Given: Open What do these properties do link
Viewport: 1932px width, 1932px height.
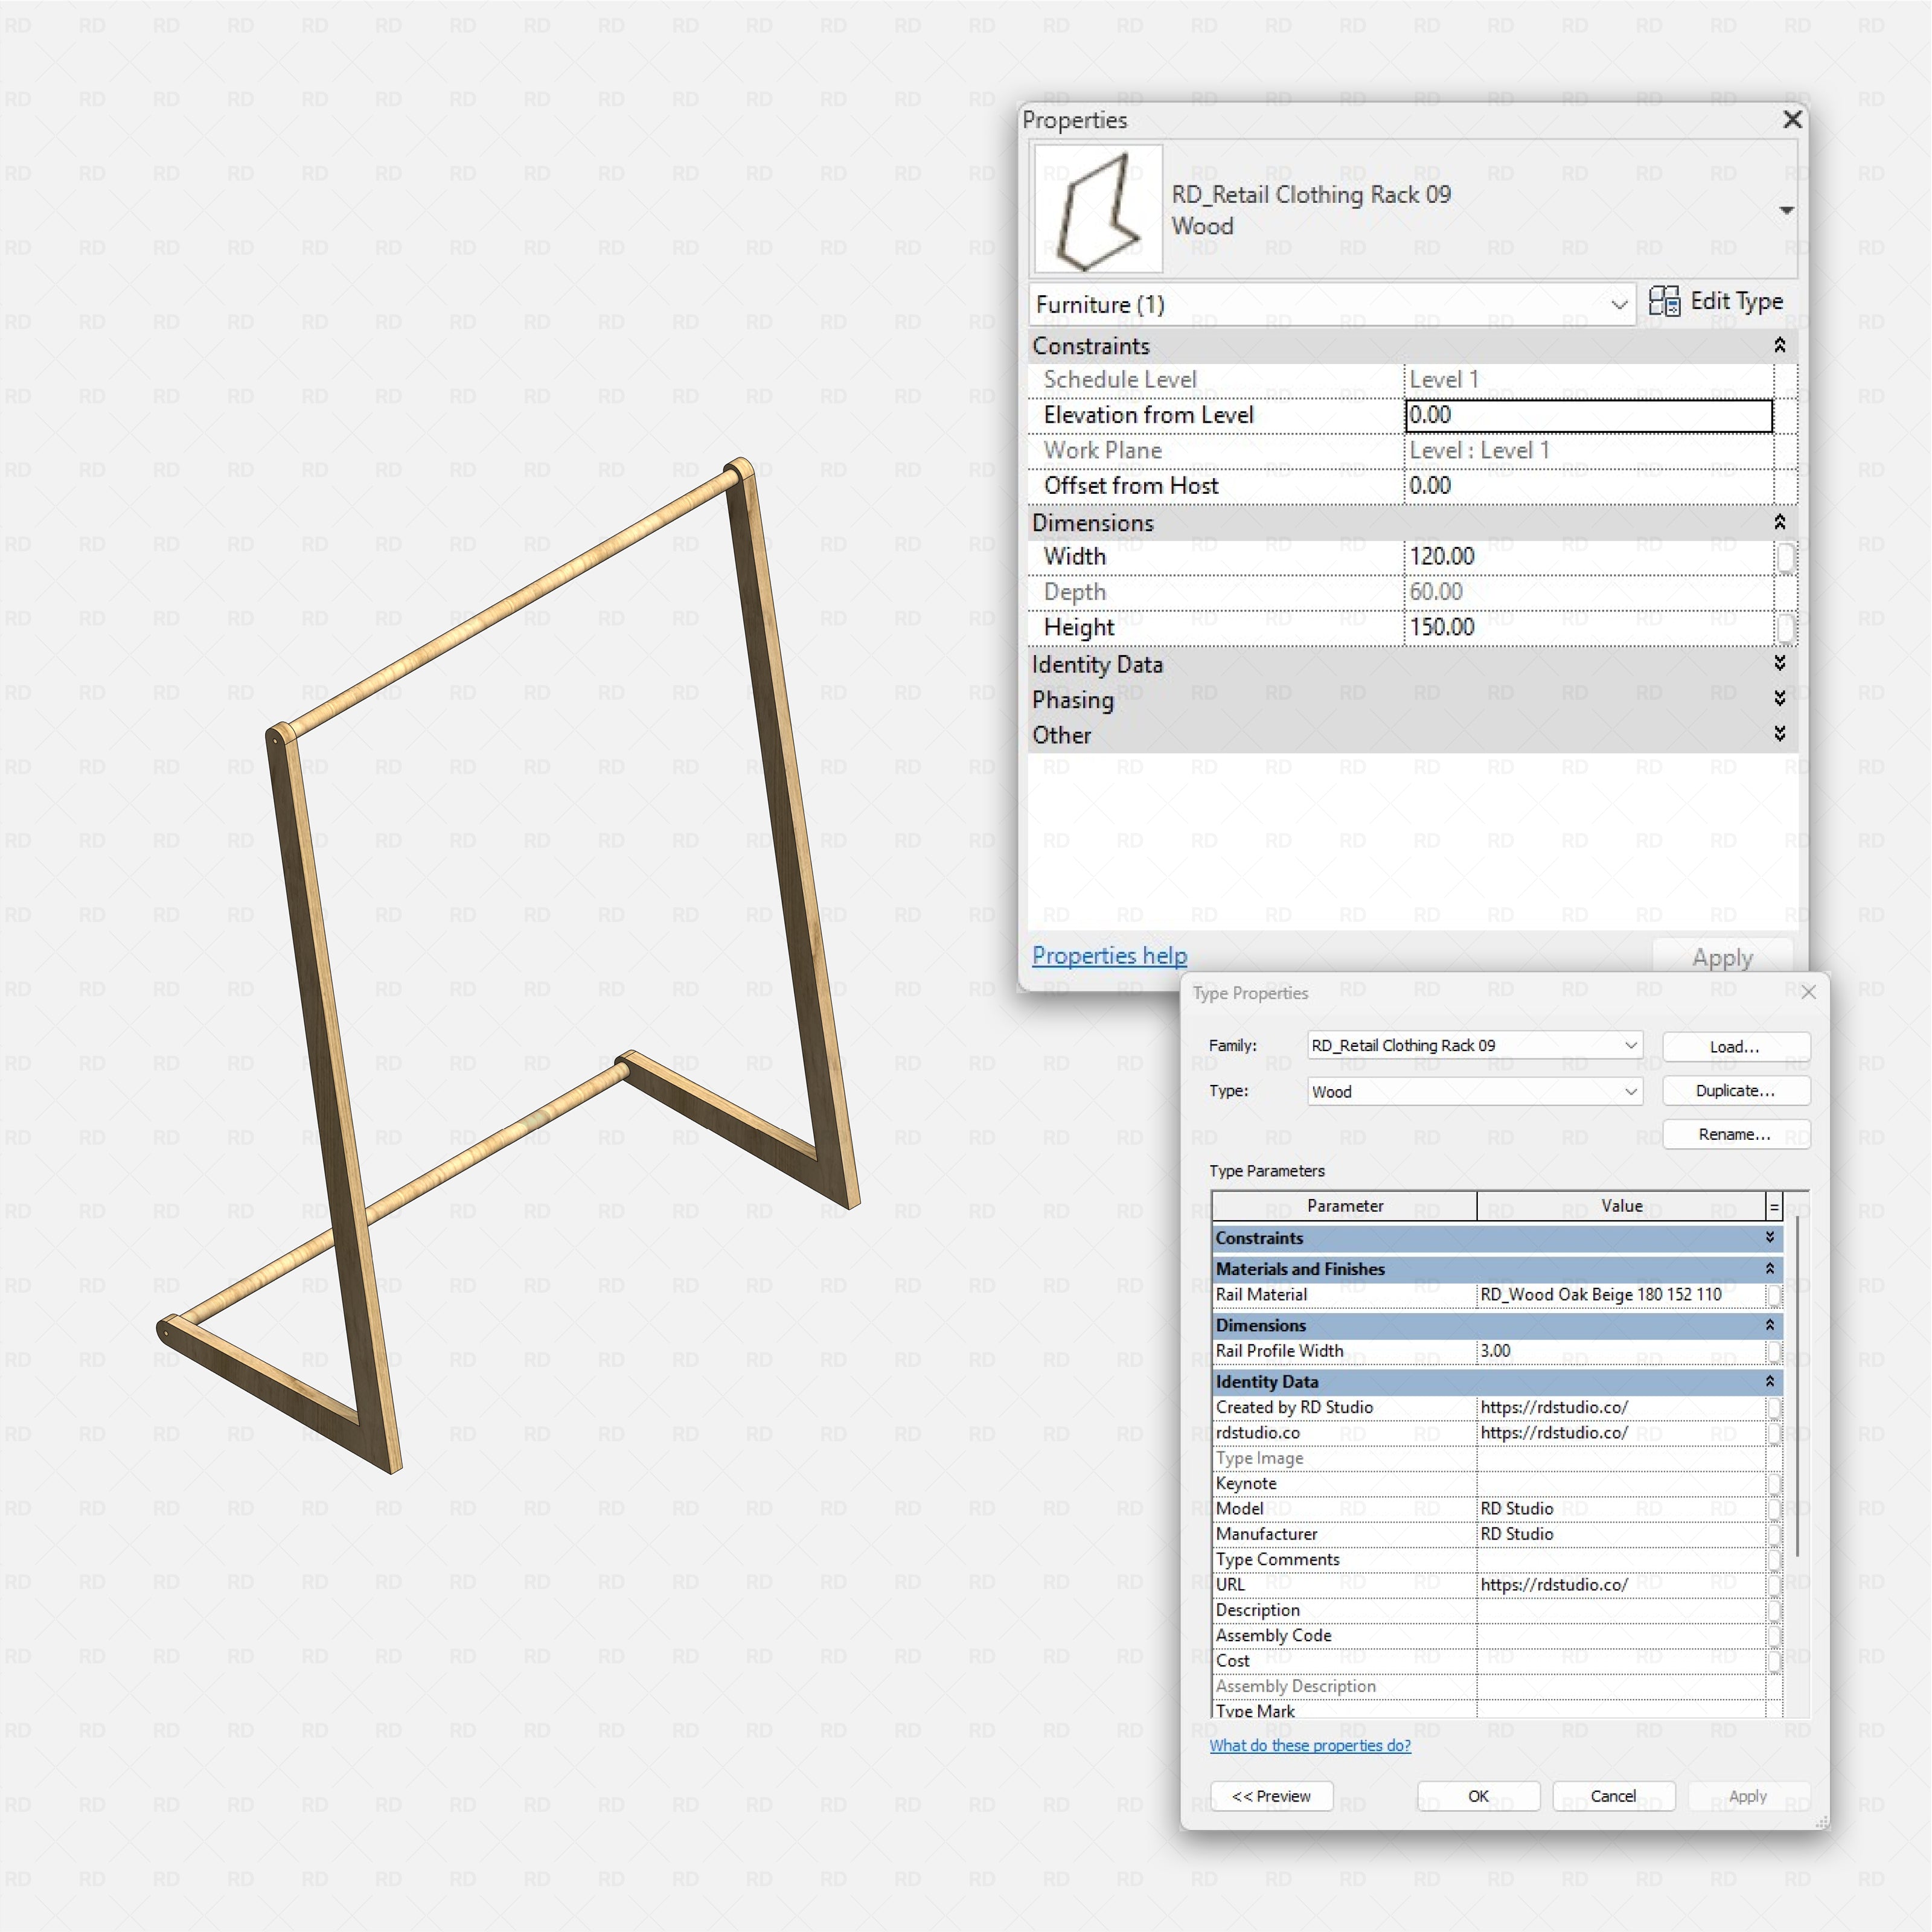Looking at the screenshot, I should tap(1310, 1746).
